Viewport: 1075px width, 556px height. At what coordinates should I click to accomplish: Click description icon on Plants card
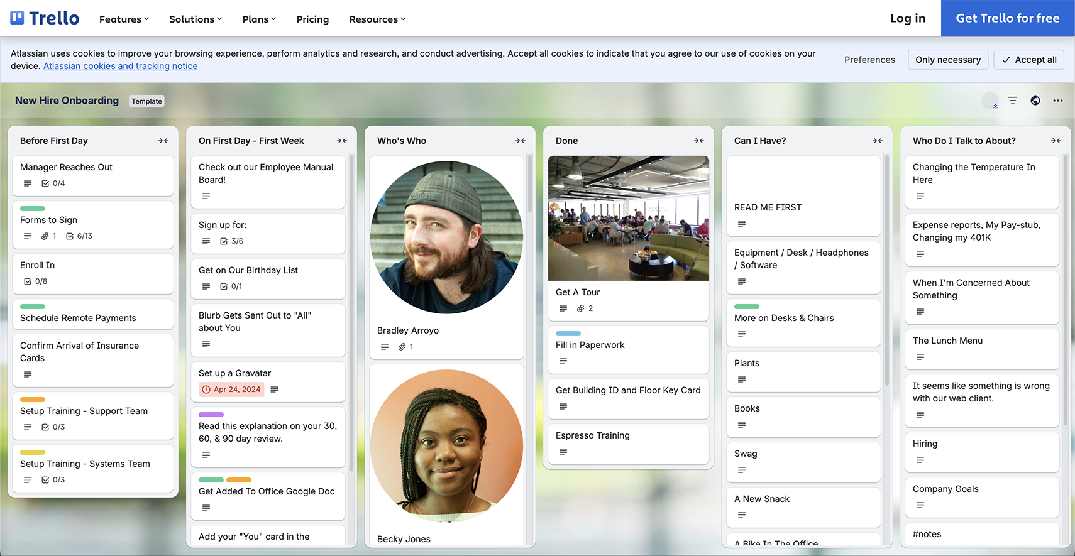coord(742,379)
